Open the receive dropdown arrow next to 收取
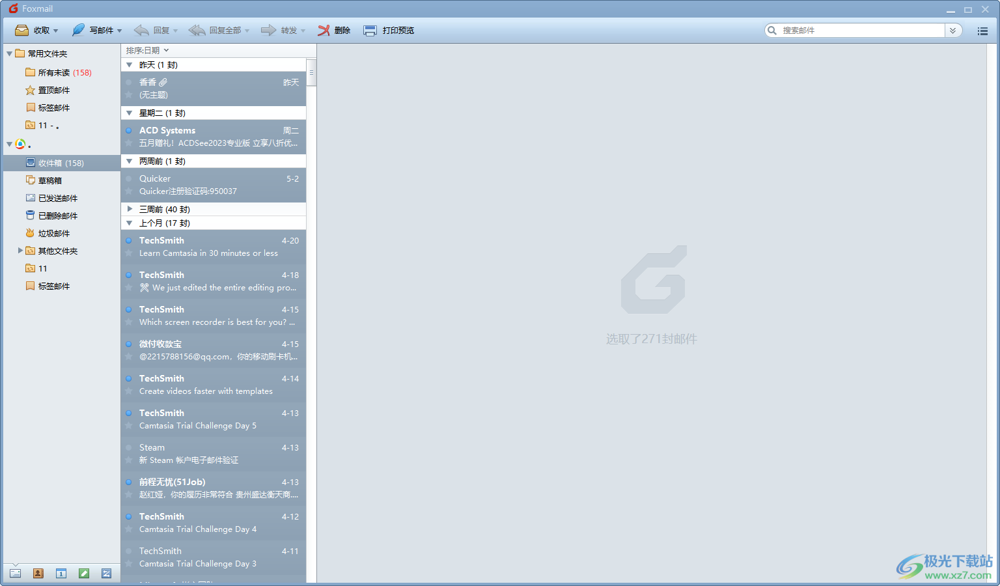The width and height of the screenshot is (1000, 586). 55,31
